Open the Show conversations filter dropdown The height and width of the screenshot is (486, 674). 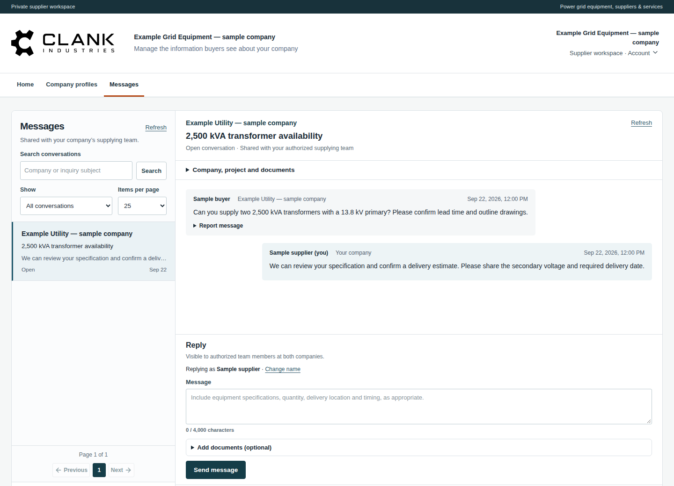point(66,206)
